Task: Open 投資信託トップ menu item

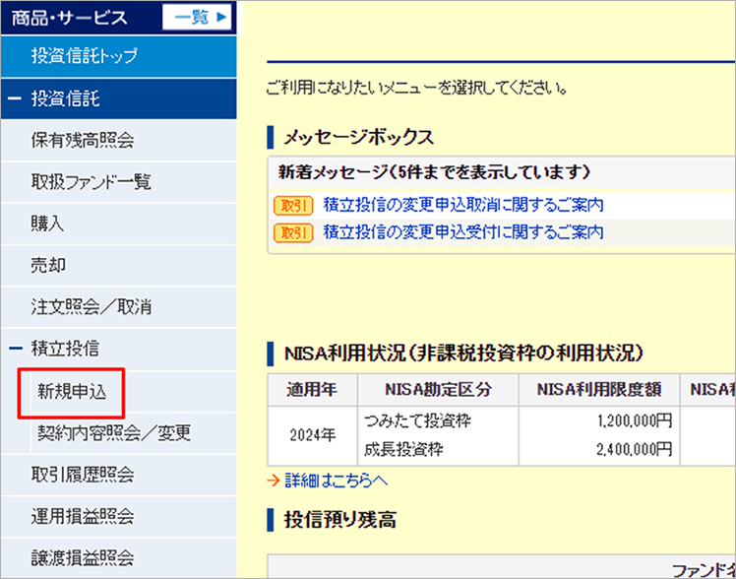Action: [x=85, y=56]
